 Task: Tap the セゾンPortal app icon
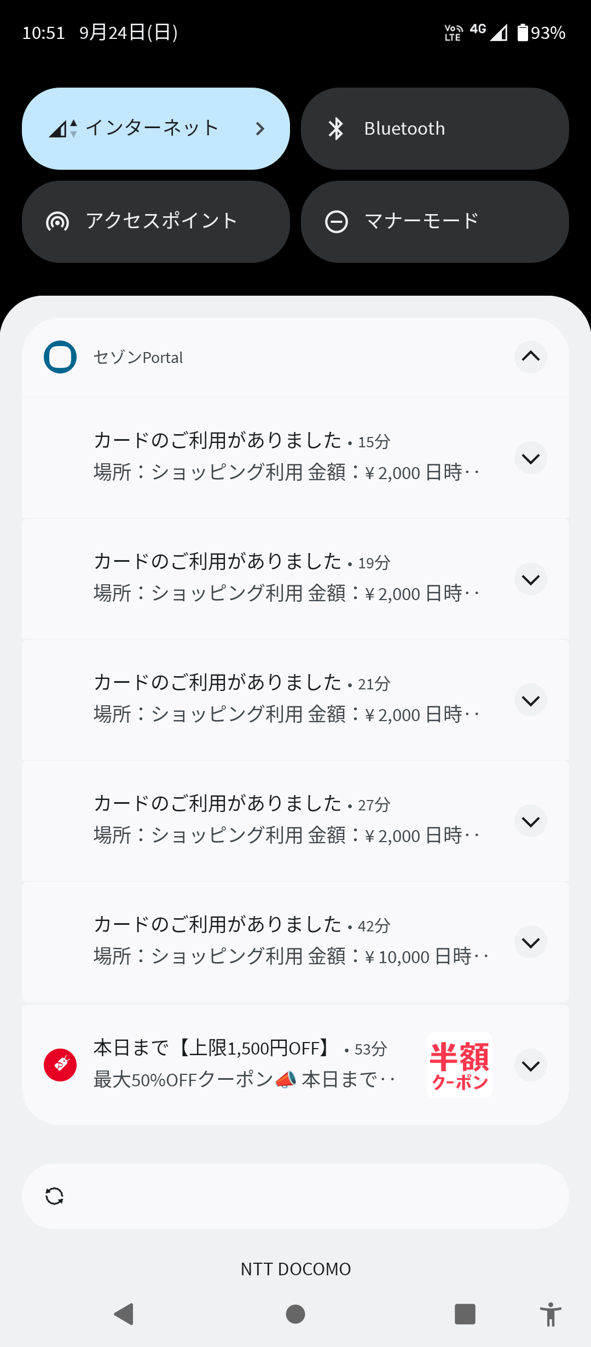[x=60, y=357]
